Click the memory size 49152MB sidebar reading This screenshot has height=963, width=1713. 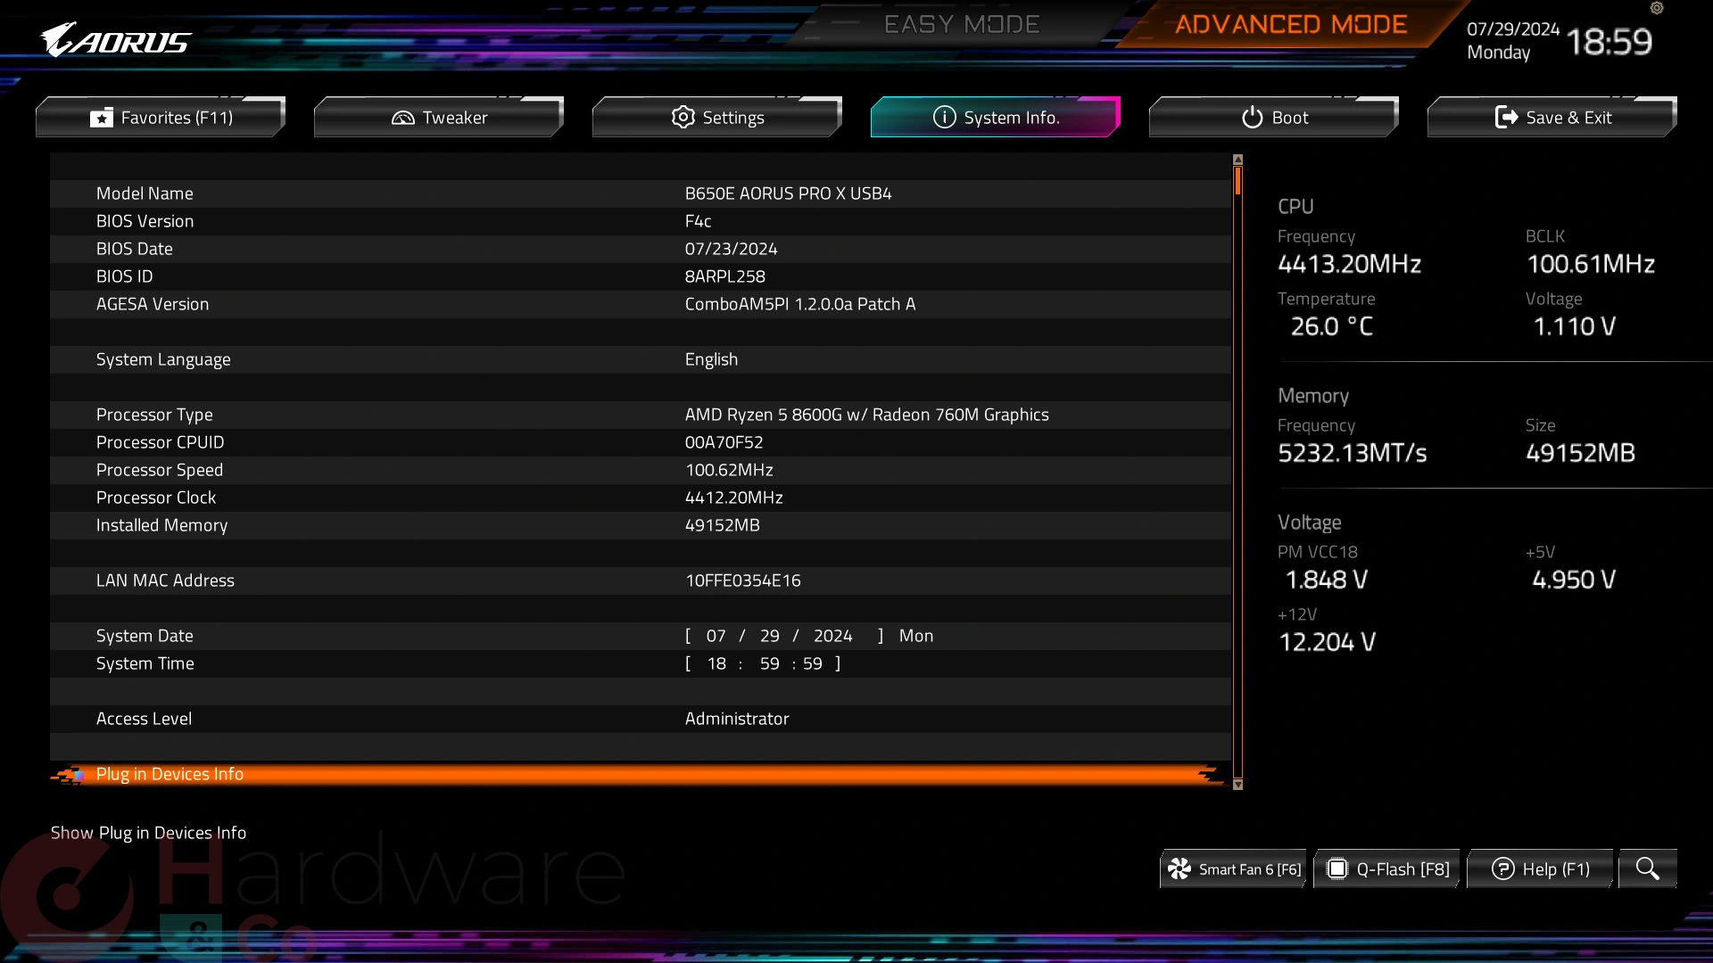1580,453
